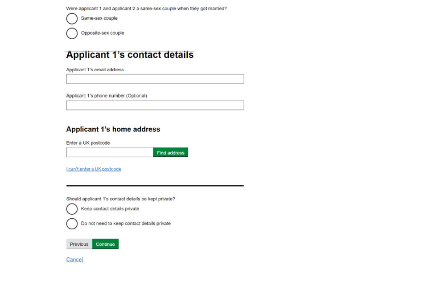Click the "Keep contact details private" label text
Image resolution: width=428 pixels, height=285 pixels.
(110, 209)
